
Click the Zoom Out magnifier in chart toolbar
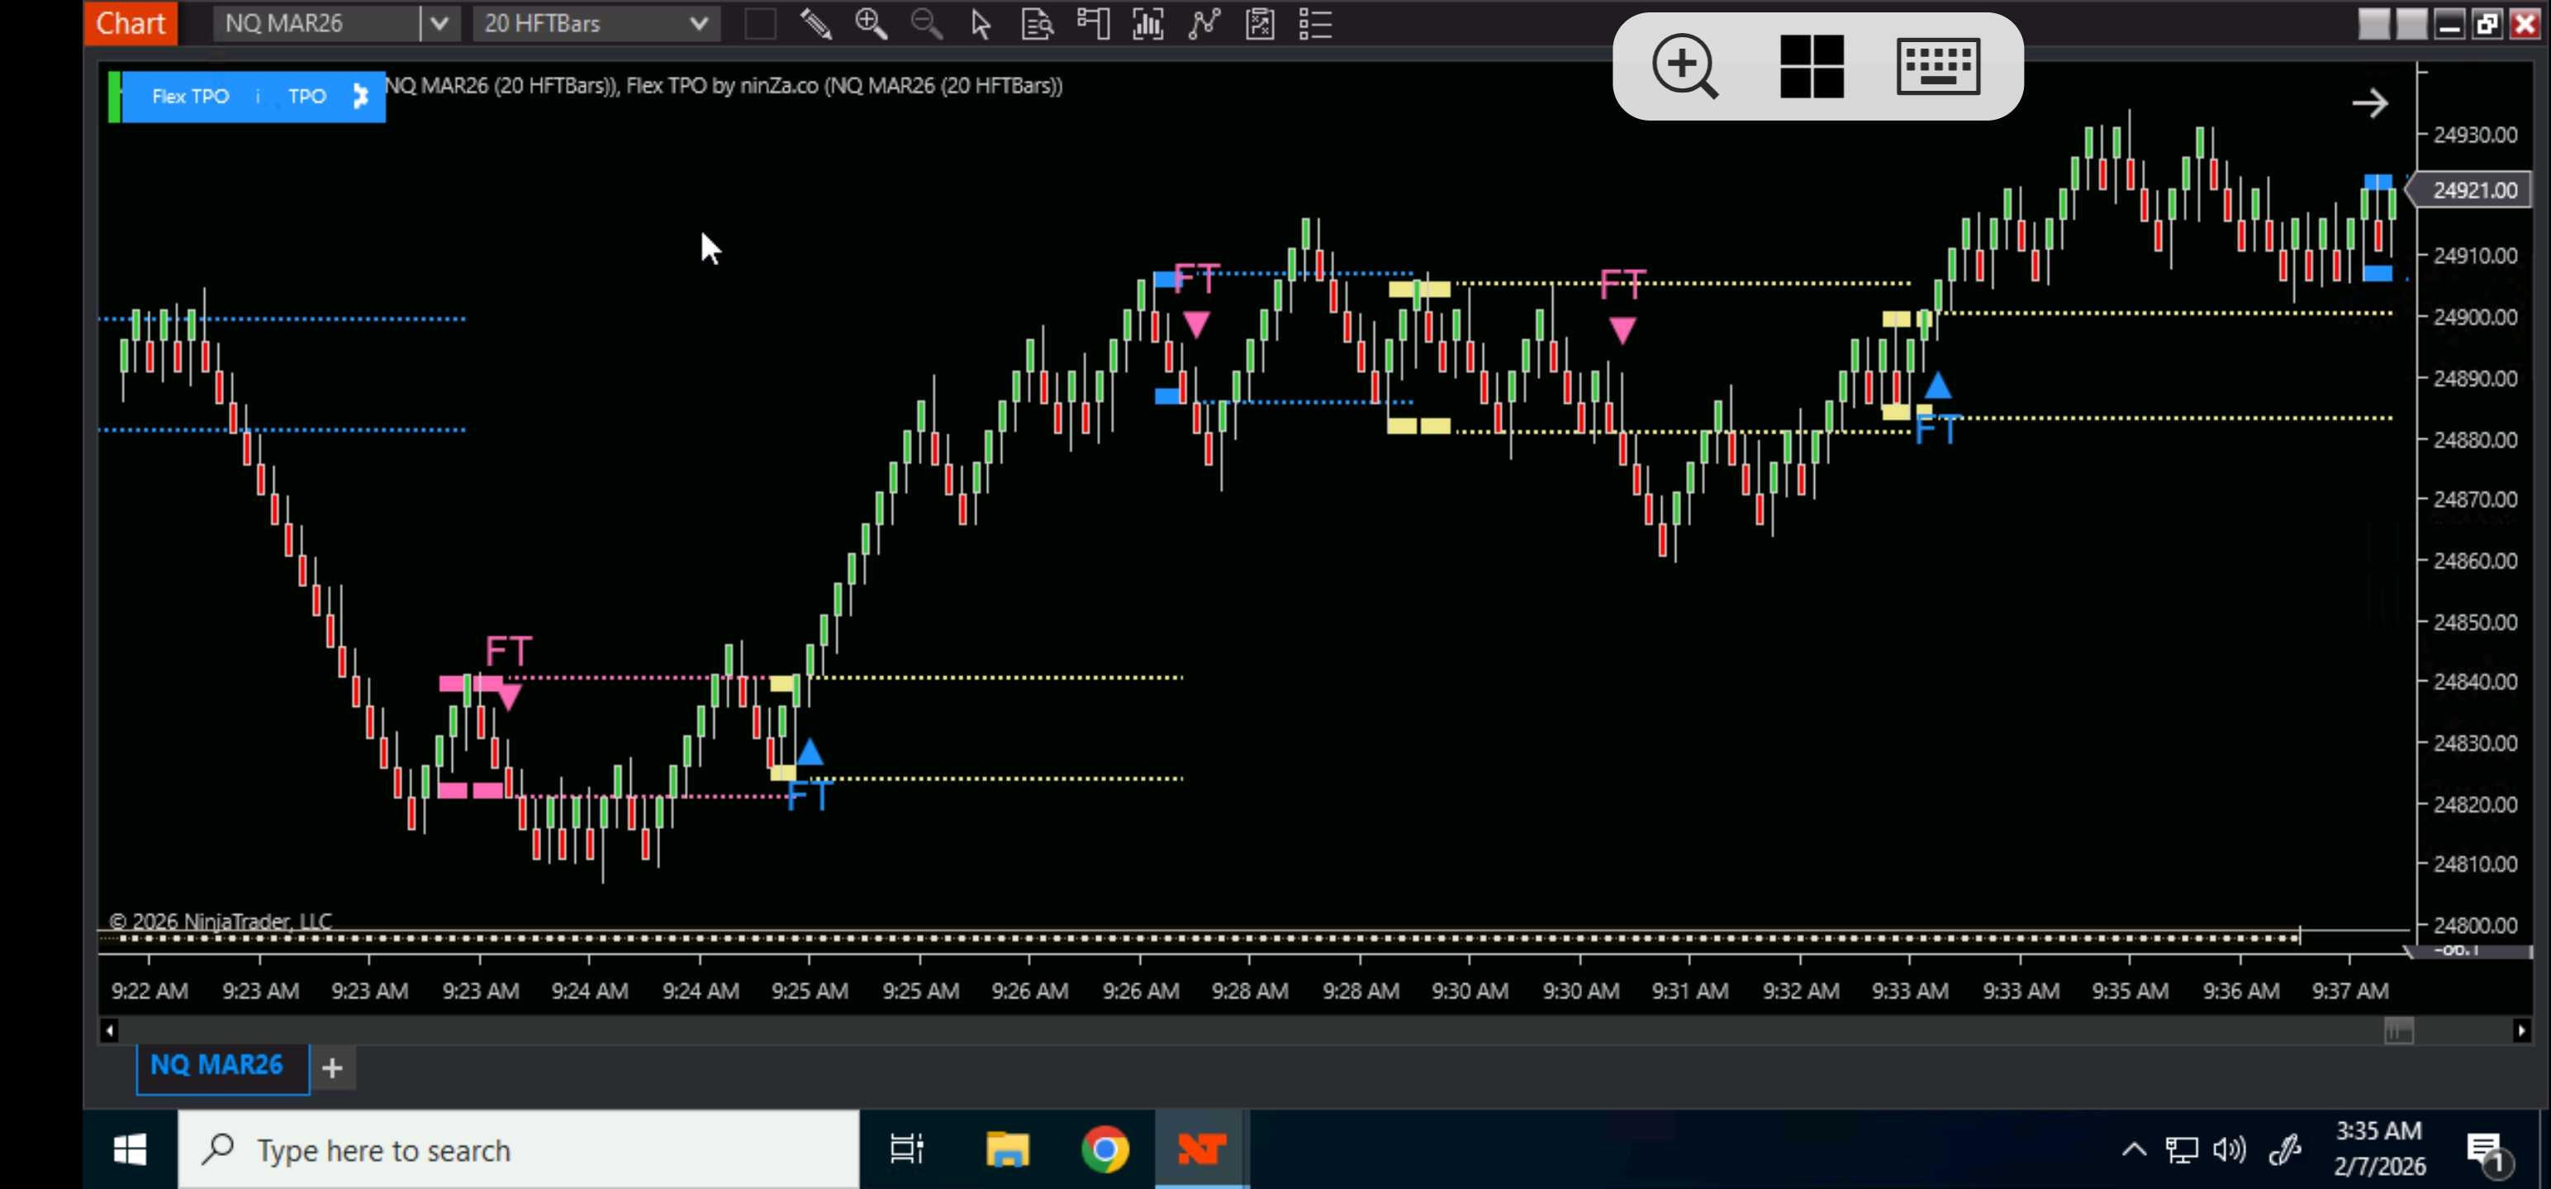(926, 24)
